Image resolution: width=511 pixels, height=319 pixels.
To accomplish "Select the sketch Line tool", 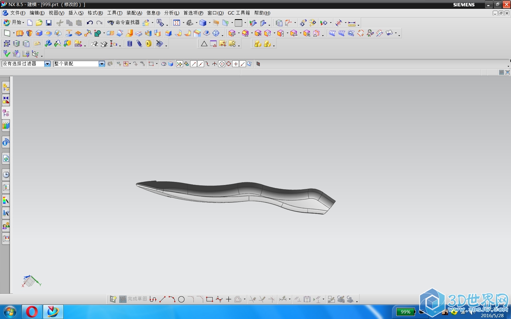I will point(162,299).
